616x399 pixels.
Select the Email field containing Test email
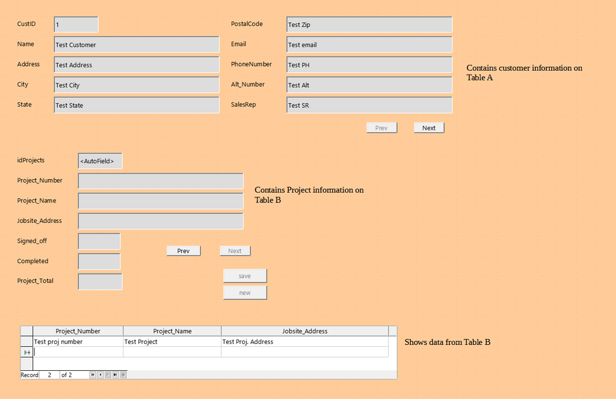tap(369, 44)
